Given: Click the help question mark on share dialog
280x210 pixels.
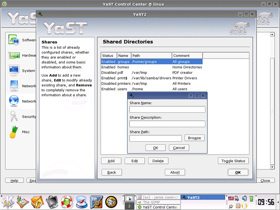Looking at the screenshot, I should (191, 96).
